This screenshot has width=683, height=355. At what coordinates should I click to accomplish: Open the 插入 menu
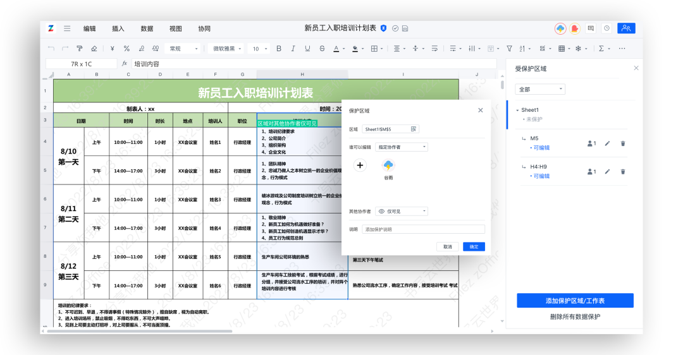click(x=118, y=28)
